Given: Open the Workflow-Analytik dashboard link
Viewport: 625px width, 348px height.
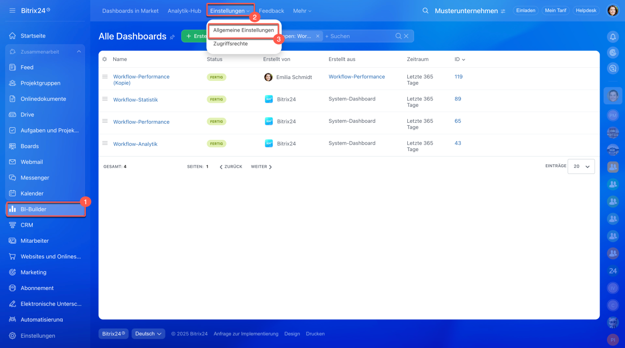Looking at the screenshot, I should [x=135, y=144].
